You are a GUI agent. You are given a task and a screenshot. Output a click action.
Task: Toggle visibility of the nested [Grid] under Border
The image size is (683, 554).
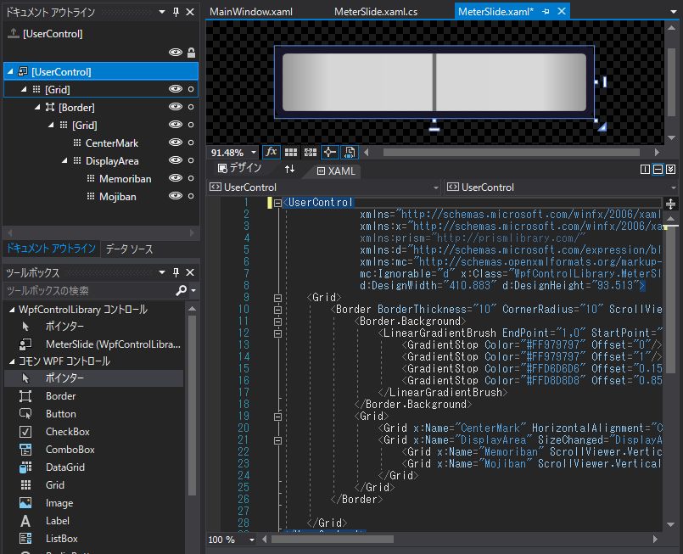(175, 125)
